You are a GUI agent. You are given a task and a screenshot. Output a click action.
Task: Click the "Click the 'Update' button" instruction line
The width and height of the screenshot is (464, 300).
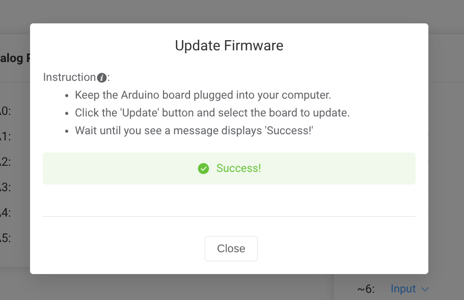coord(212,112)
